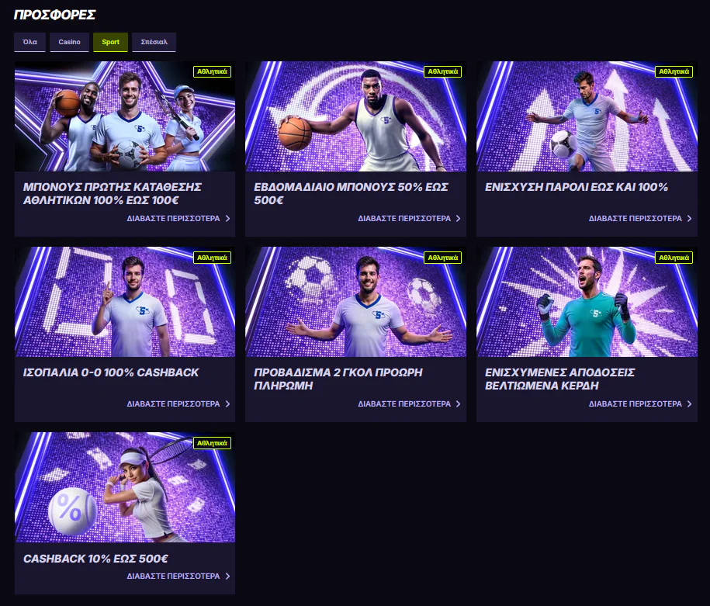Viewport: 710px width, 606px height.
Task: Read more about first deposit sports bonus
Action: click(173, 218)
